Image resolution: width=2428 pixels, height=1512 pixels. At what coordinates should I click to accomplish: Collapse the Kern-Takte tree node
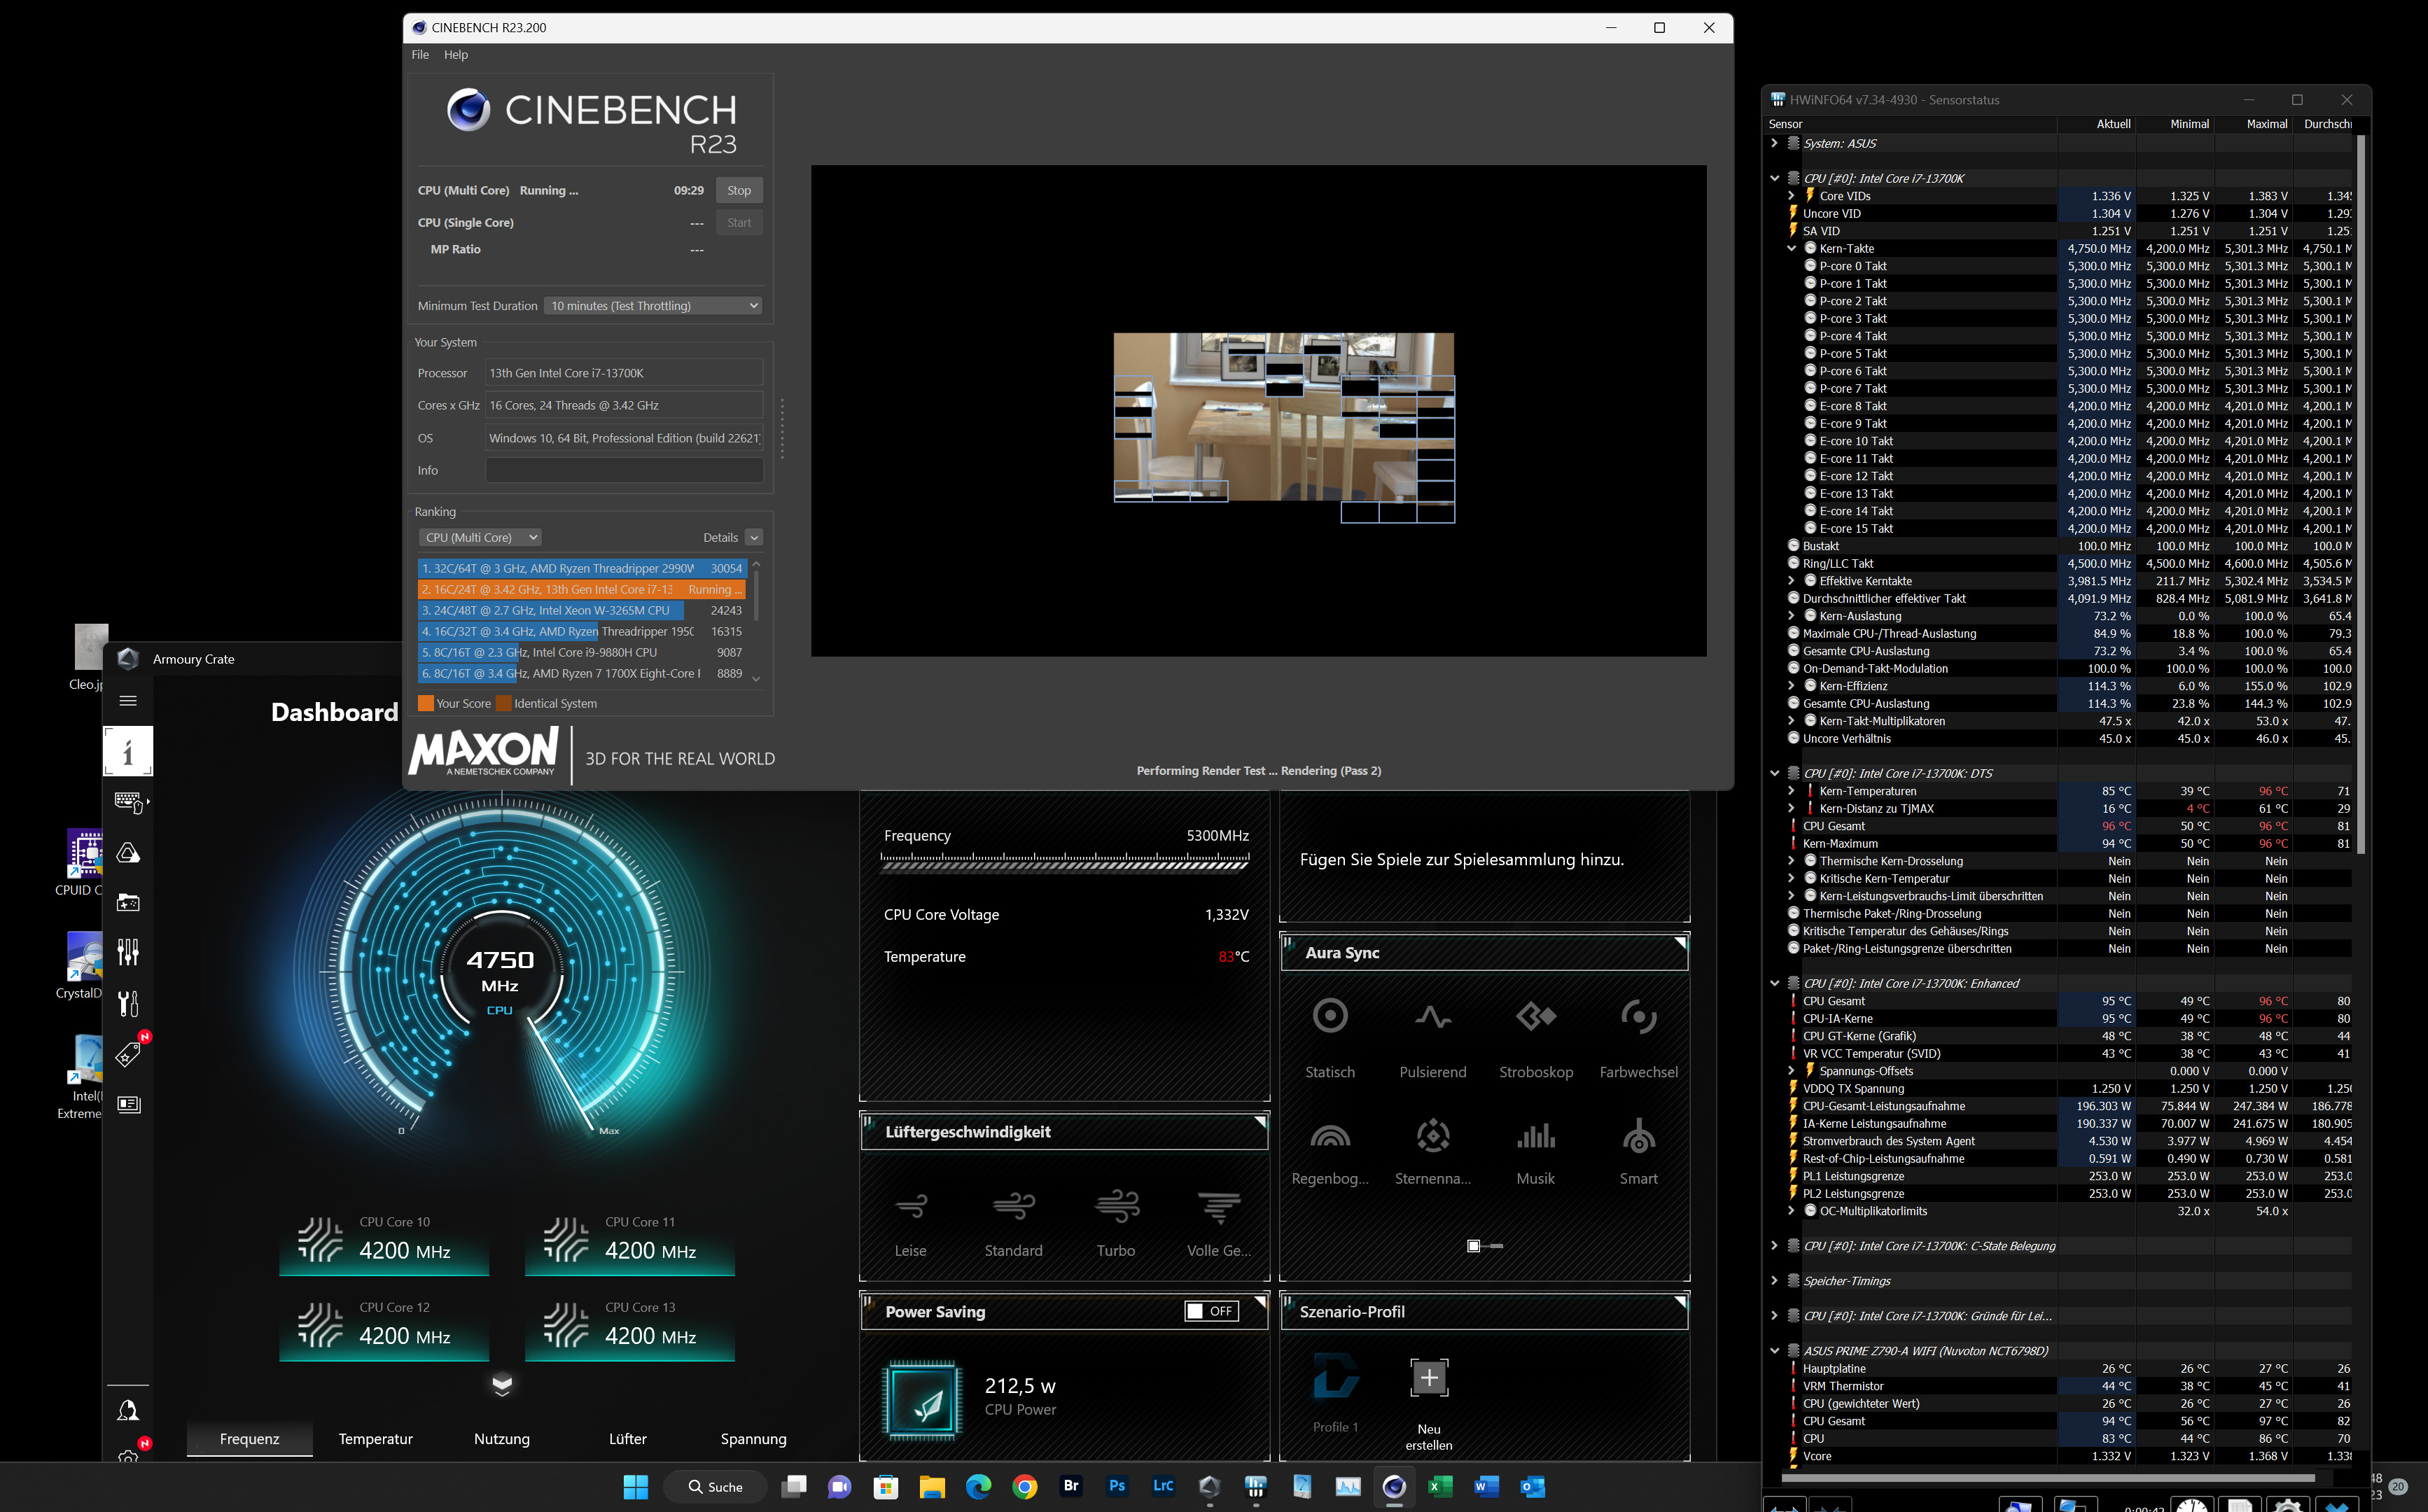click(x=1791, y=249)
